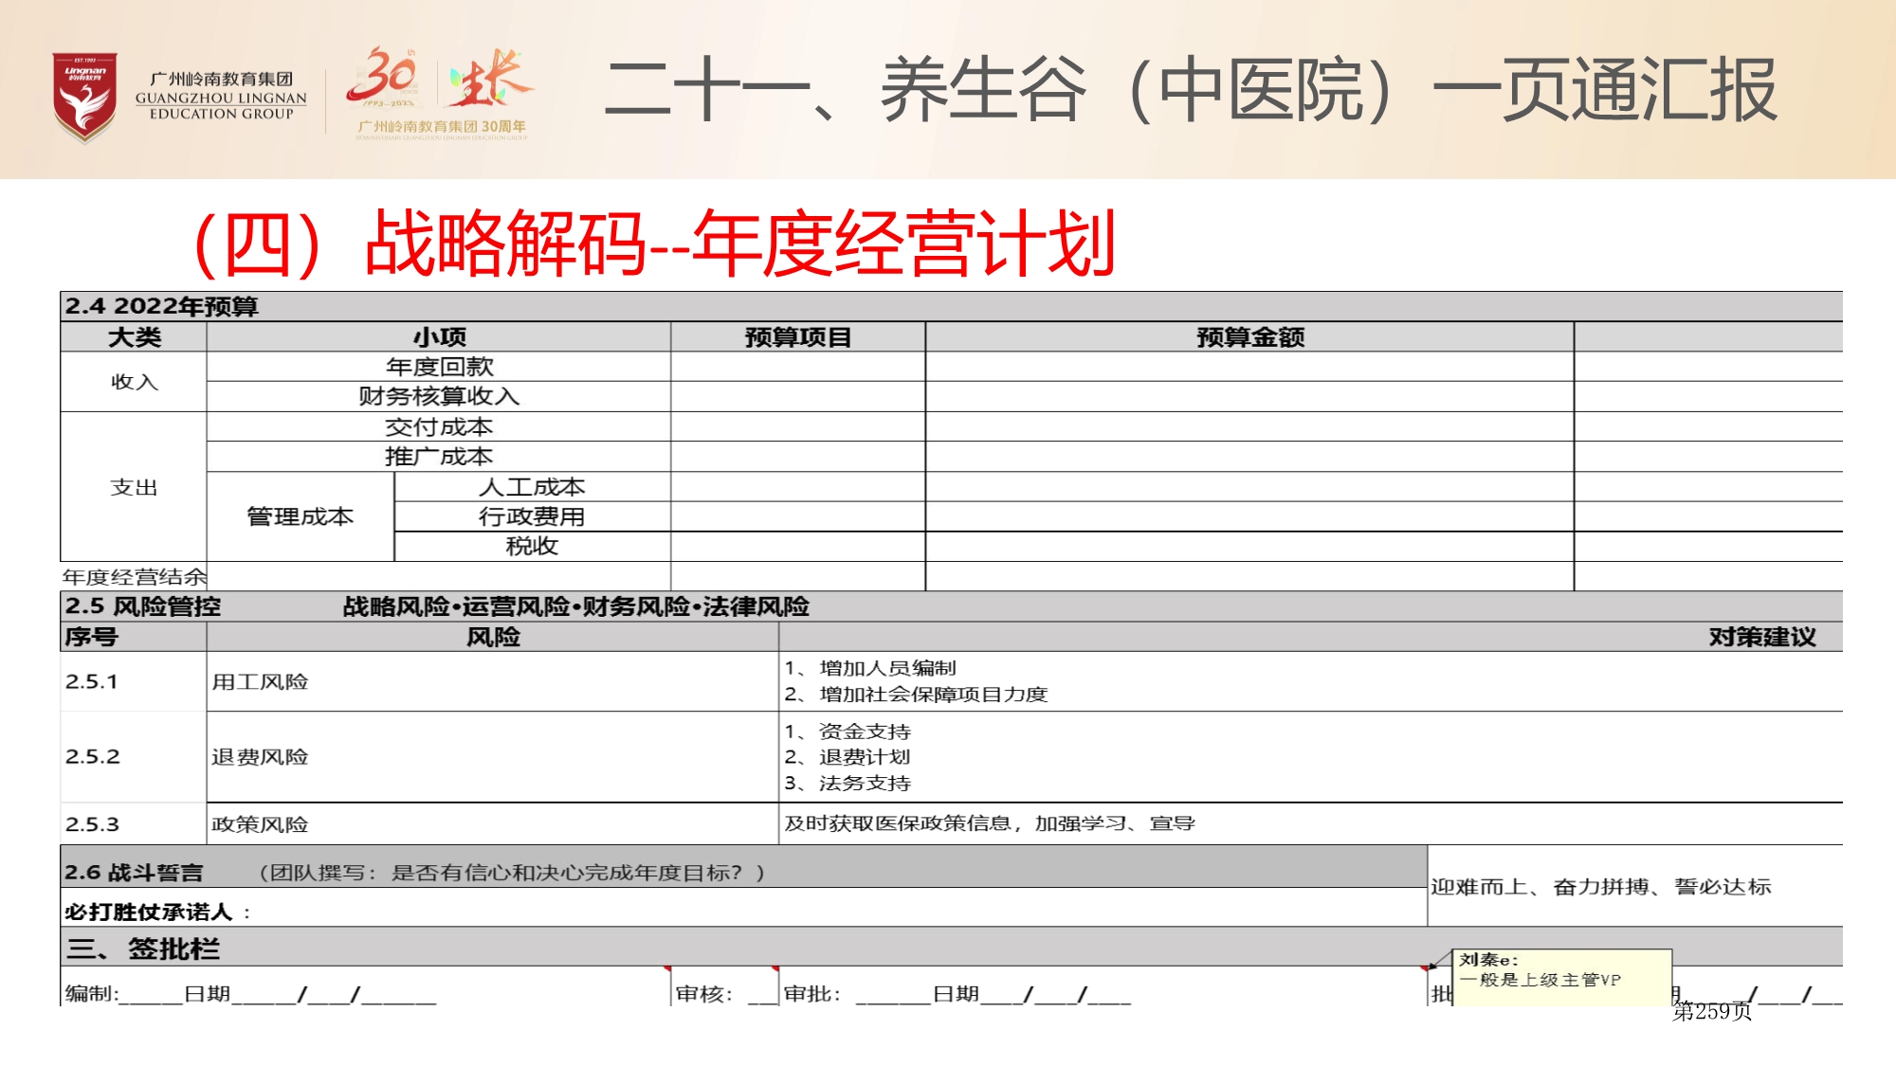The height and width of the screenshot is (1066, 1896).
Task: Click the red comment marker before 审核
Action: (x=667, y=968)
